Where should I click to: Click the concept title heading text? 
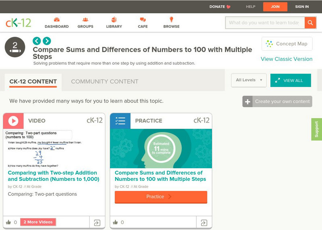[142, 53]
